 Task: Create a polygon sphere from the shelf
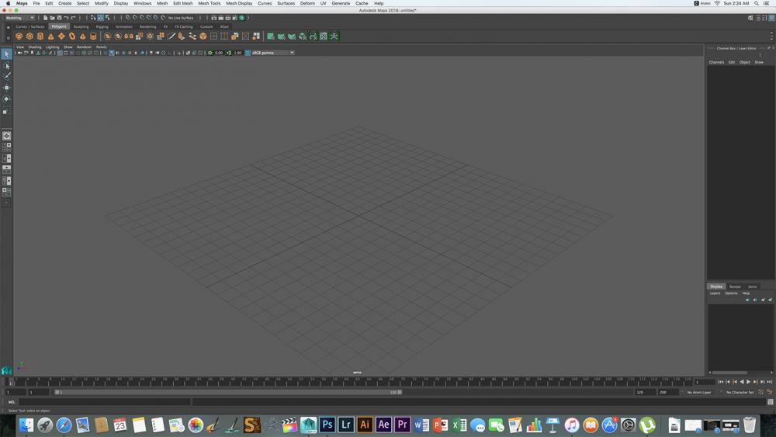tap(19, 36)
